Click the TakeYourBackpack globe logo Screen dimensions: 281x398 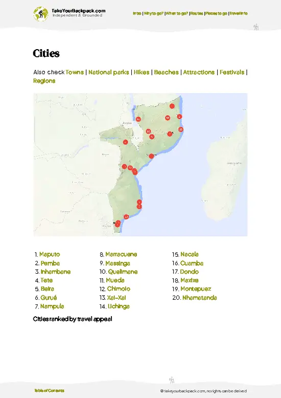[40, 14]
